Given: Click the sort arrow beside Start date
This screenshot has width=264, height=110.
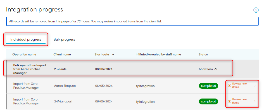Looking at the screenshot, I should [113, 55].
